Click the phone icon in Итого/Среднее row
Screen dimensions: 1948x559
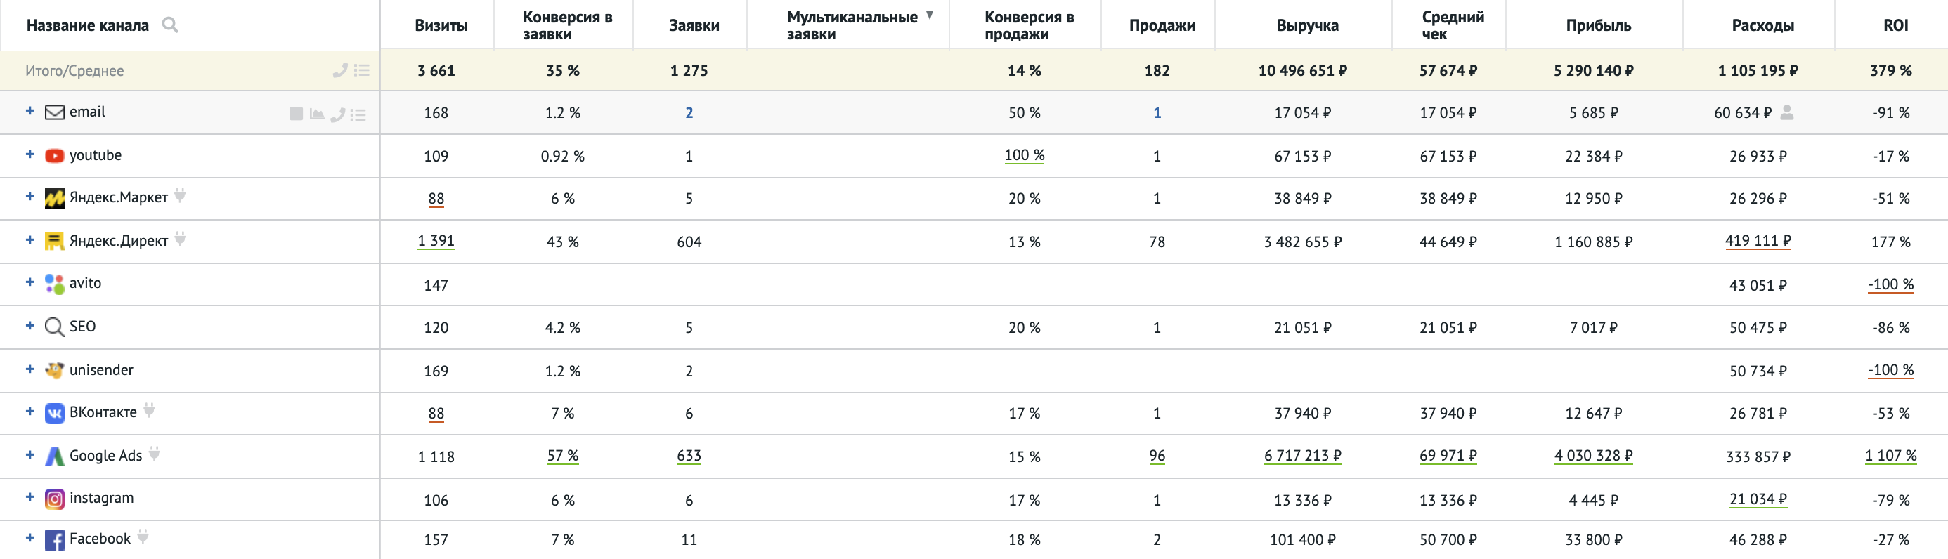[x=340, y=70]
